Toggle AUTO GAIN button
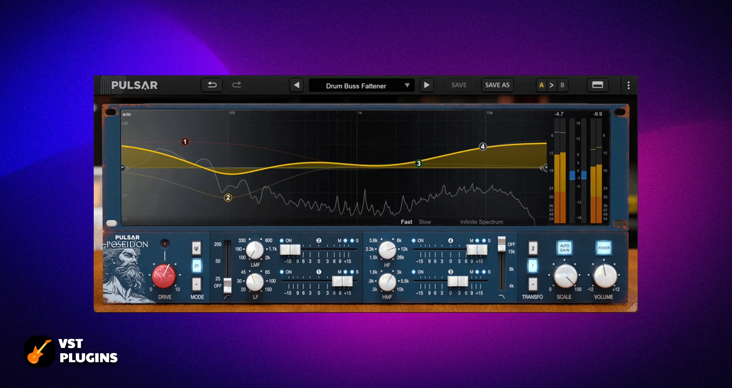Image resolution: width=732 pixels, height=388 pixels. (x=564, y=248)
